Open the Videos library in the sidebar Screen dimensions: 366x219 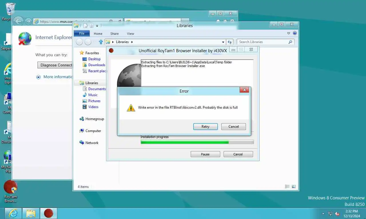point(93,107)
